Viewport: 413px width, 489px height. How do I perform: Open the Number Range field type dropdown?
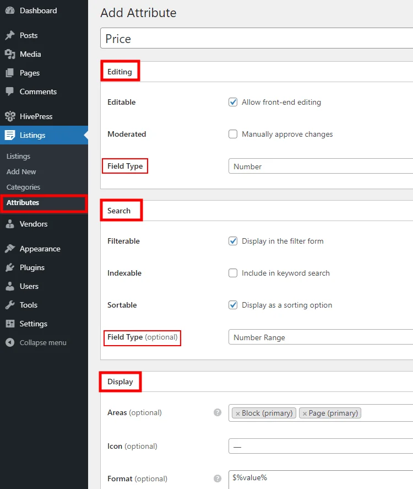(321, 337)
